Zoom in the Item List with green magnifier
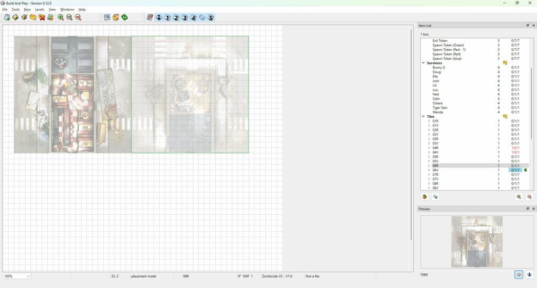This screenshot has height=288, width=537. pos(519,197)
